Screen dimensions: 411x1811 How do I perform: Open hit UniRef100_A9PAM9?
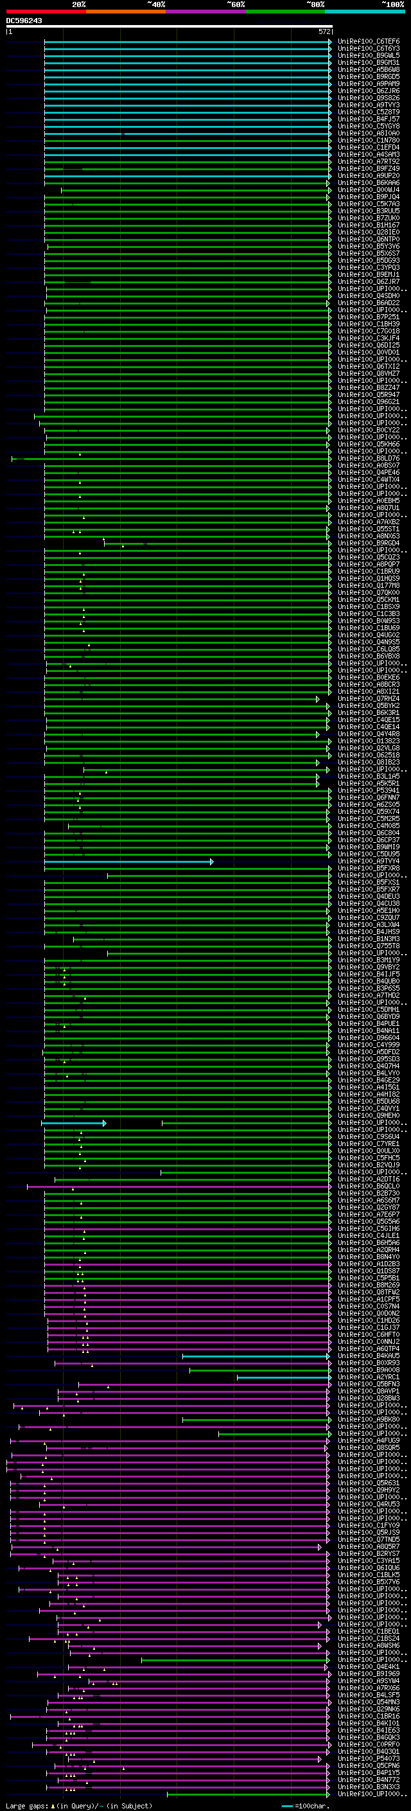pyautogui.click(x=368, y=84)
